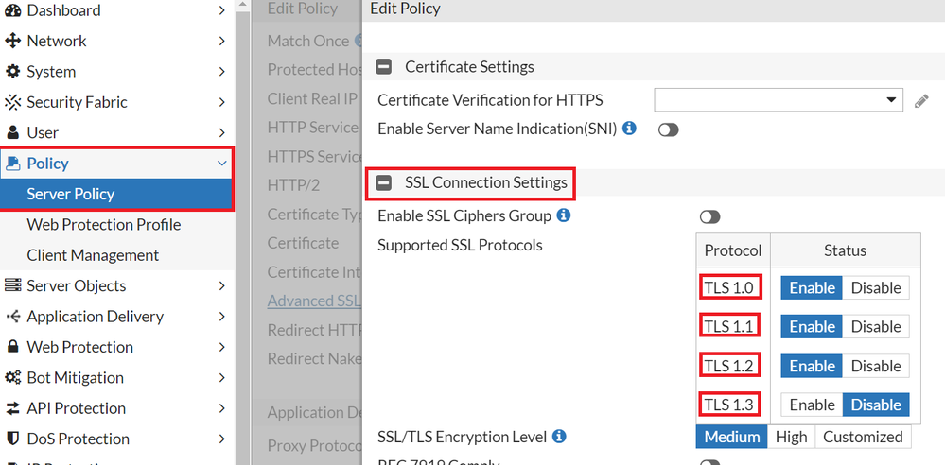Expand the Network menu chevron

(221, 41)
